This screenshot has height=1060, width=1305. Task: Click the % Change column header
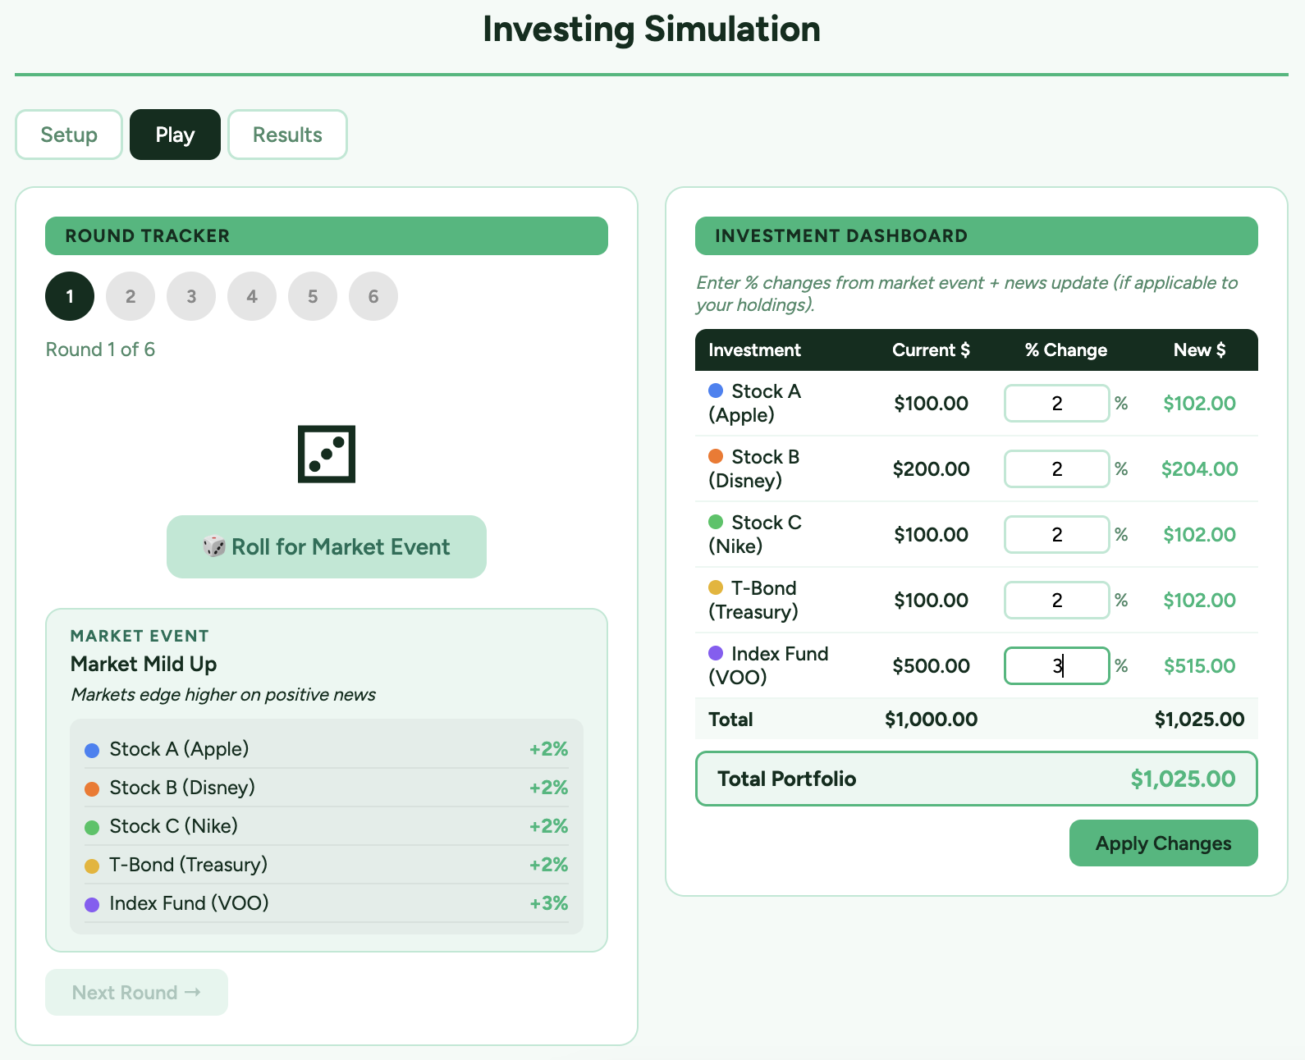point(1065,350)
